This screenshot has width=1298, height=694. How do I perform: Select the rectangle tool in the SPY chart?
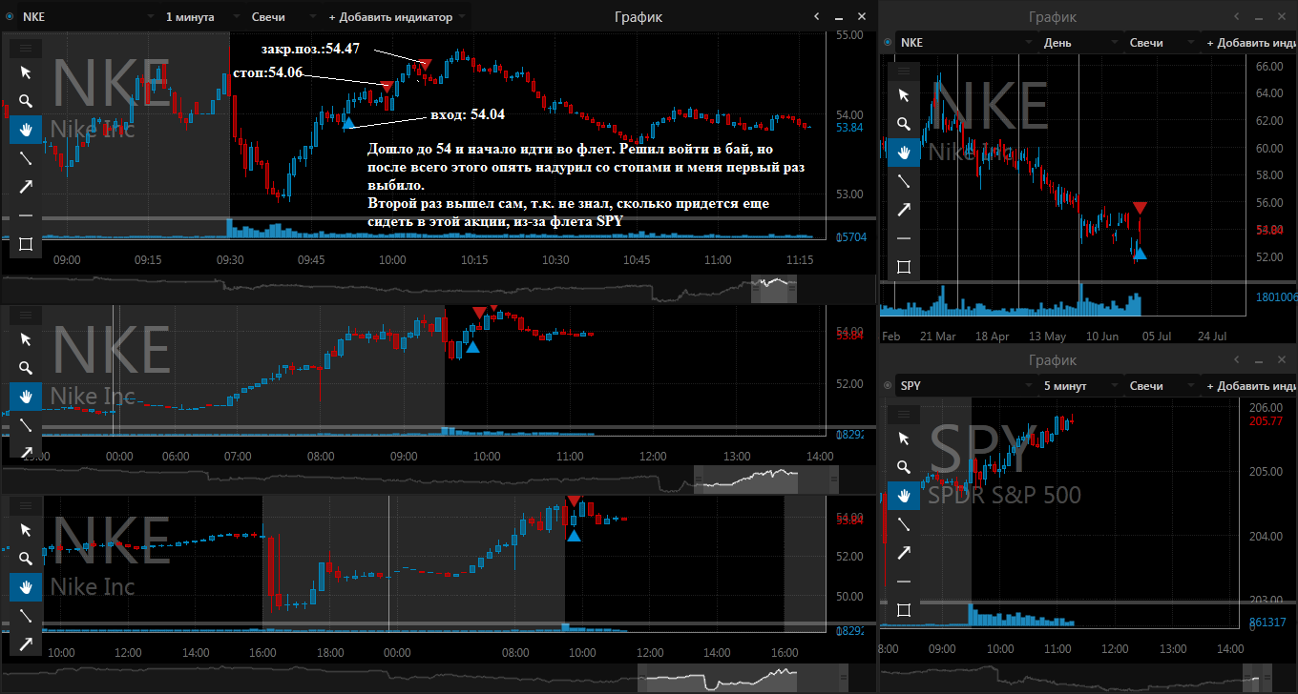coord(904,610)
